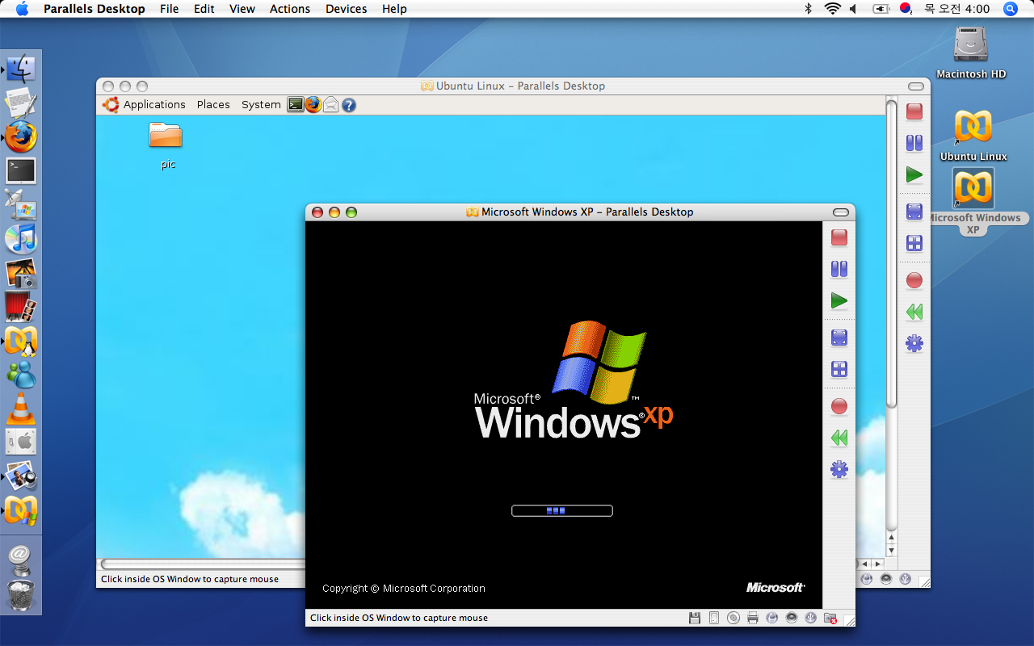Select Microsoft Windows XP desktop shortcut

pos(973,202)
